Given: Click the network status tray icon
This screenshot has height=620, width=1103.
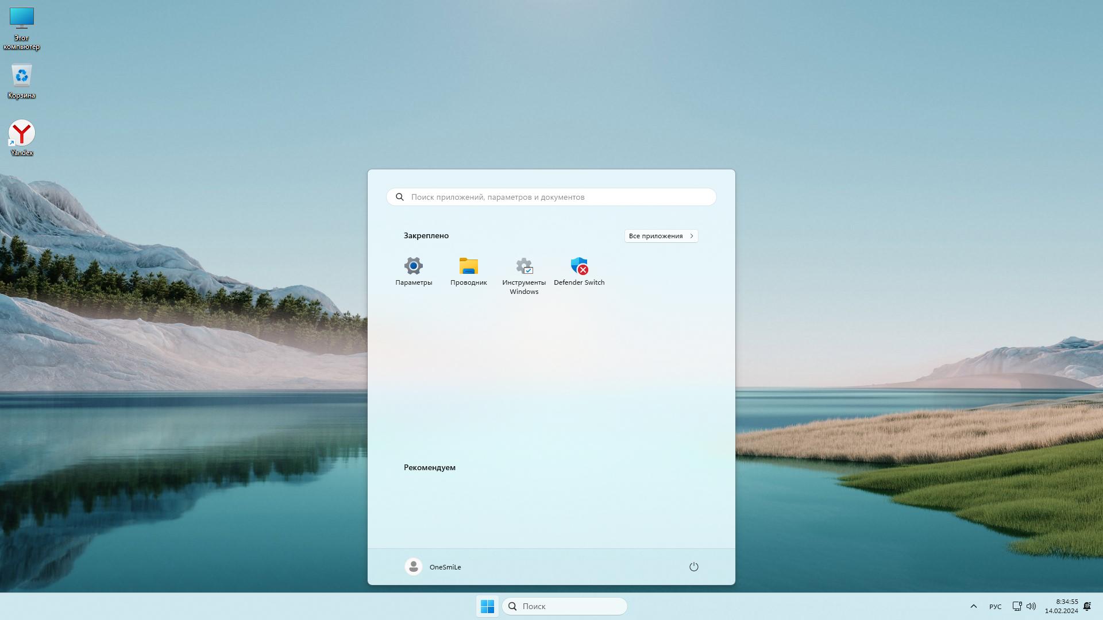Looking at the screenshot, I should (1017, 606).
